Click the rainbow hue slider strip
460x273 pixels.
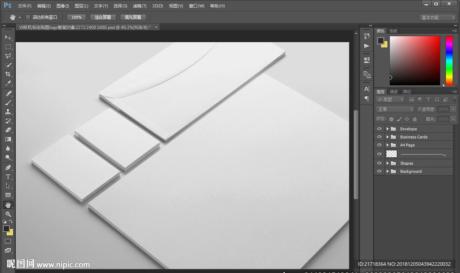pyautogui.click(x=449, y=60)
